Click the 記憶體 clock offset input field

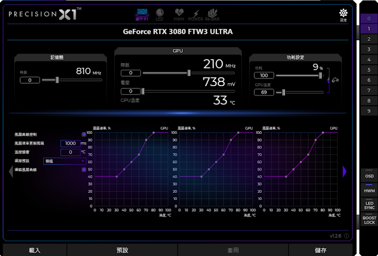click(x=30, y=80)
